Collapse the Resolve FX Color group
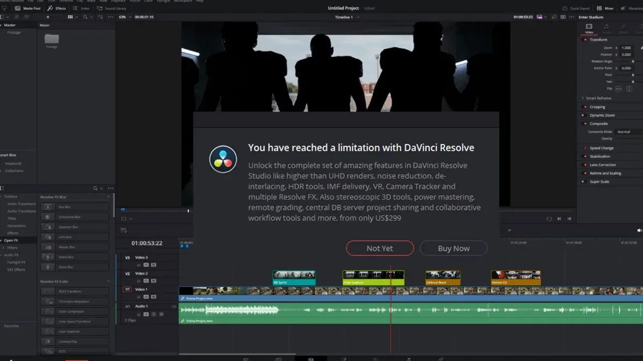This screenshot has height=361, width=643. [x=109, y=281]
